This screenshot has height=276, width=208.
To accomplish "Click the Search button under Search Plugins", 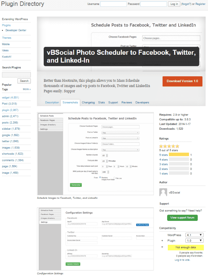I will click(24, 81).
